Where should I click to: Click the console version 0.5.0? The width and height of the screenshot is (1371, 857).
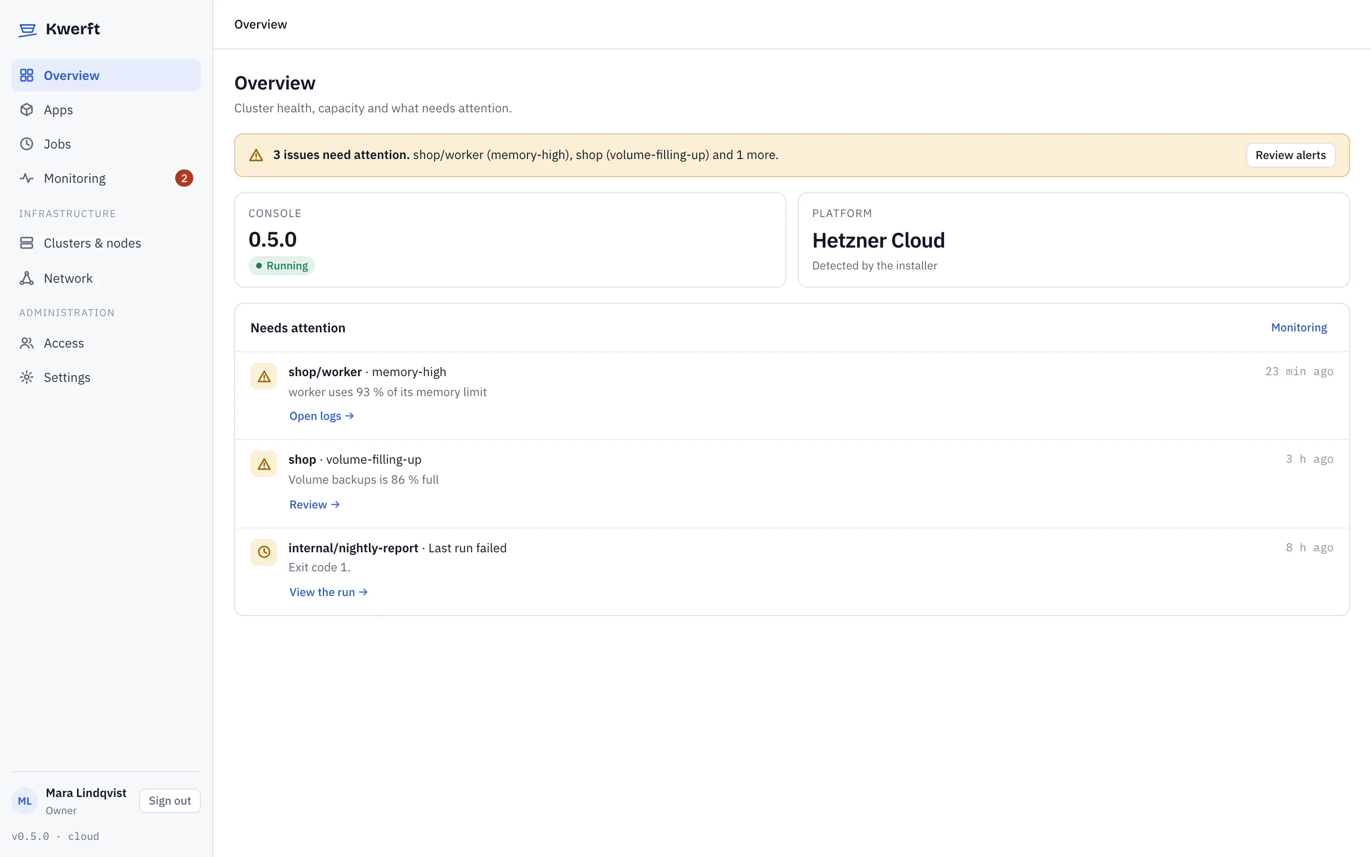(x=272, y=240)
